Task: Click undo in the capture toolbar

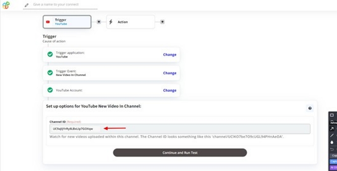Action: [332, 149]
